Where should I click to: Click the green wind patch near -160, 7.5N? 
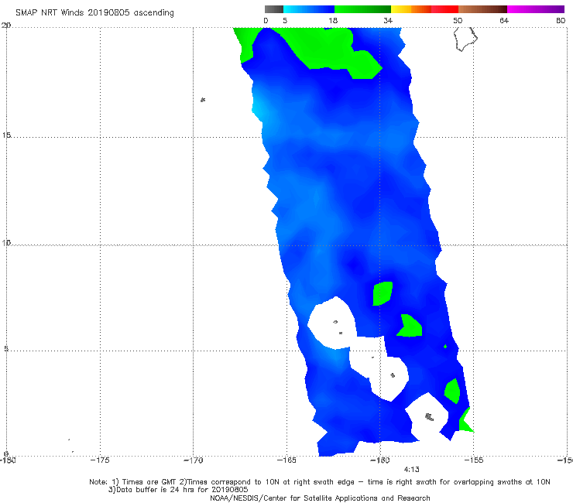coord(383,293)
